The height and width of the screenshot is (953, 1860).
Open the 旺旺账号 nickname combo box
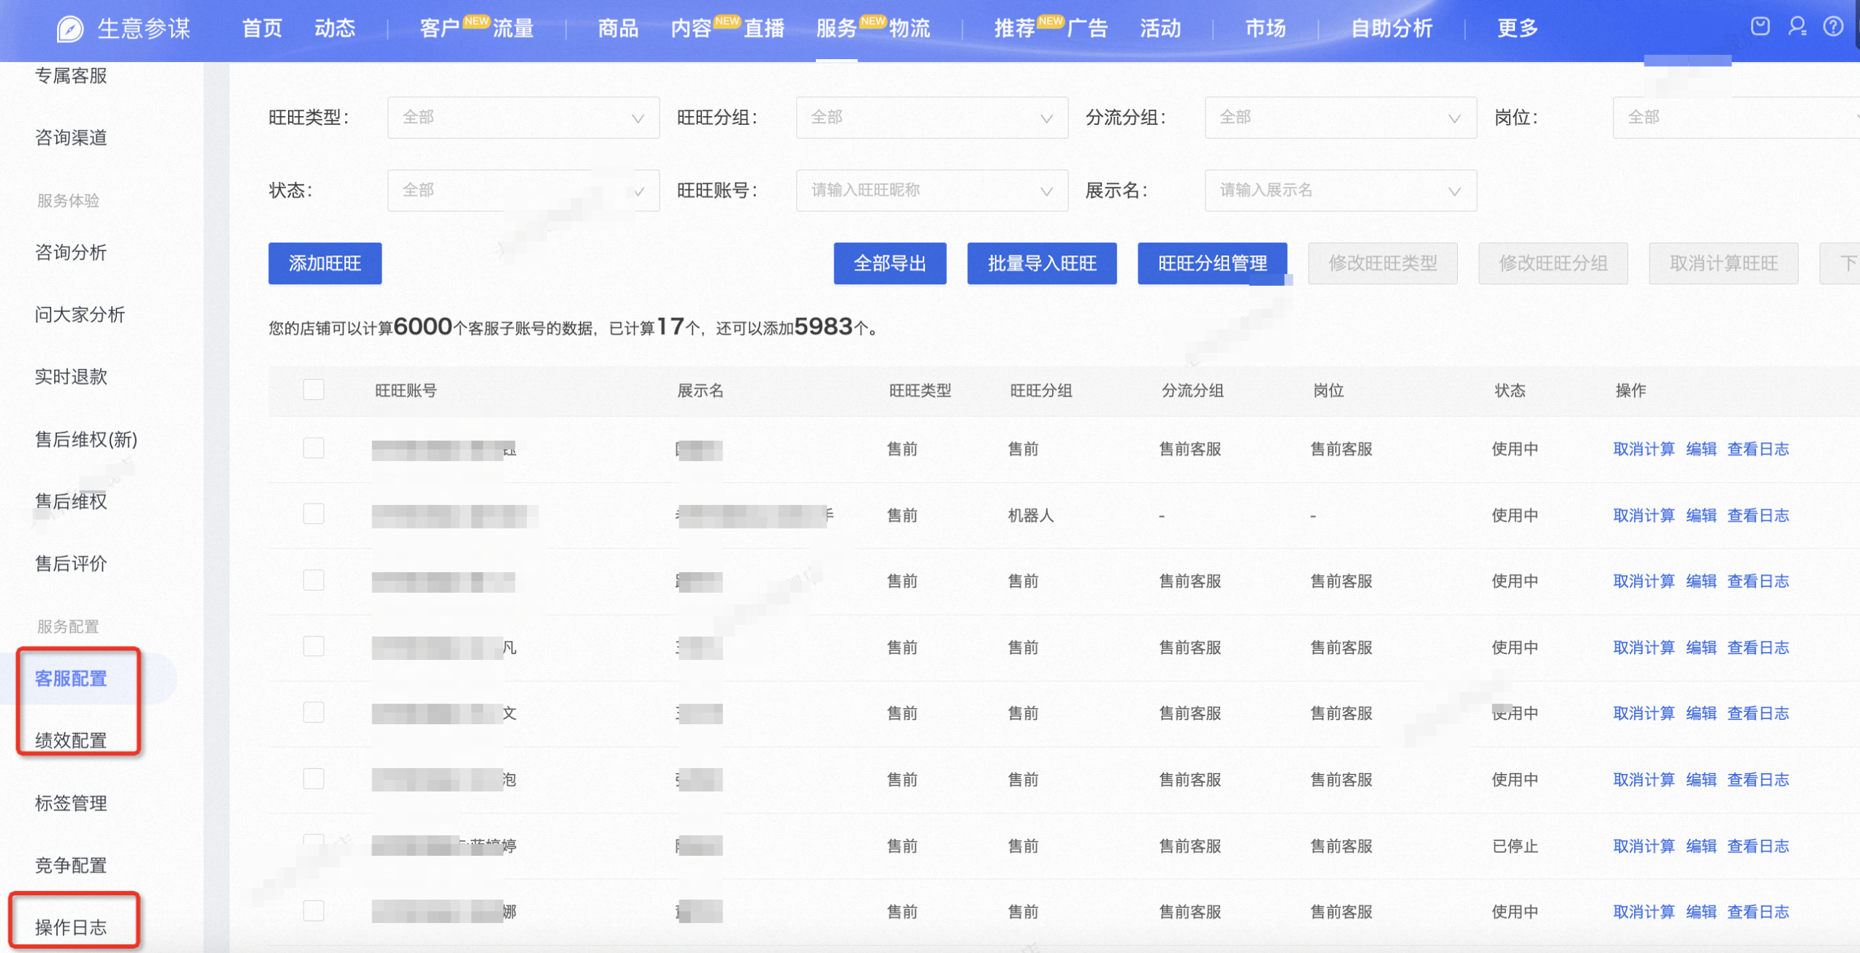click(932, 191)
